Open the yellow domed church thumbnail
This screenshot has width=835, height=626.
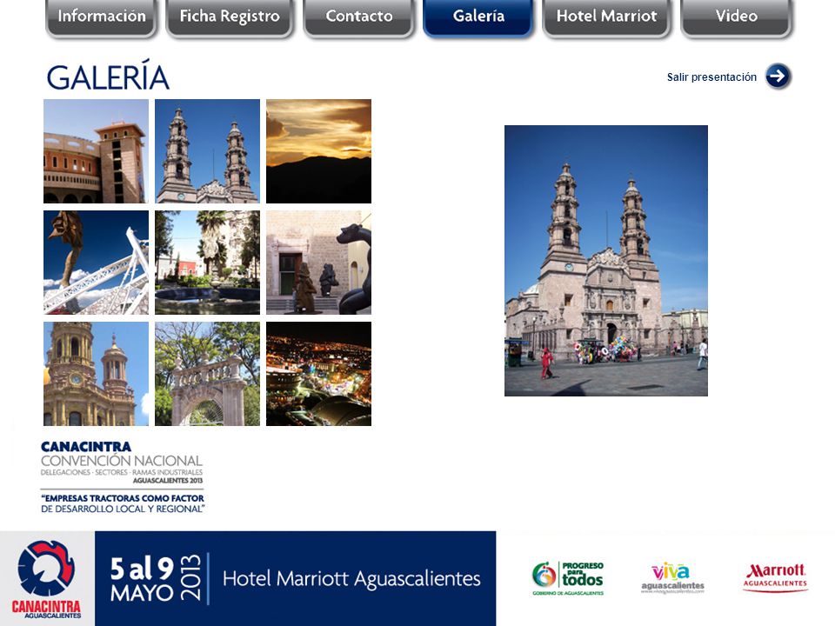click(96, 374)
